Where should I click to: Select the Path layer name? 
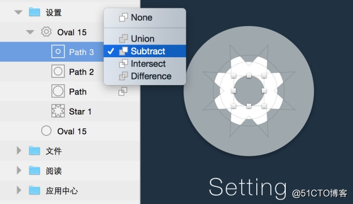[78, 92]
